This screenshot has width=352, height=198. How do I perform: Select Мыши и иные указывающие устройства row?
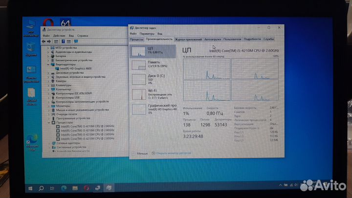tap(82, 110)
